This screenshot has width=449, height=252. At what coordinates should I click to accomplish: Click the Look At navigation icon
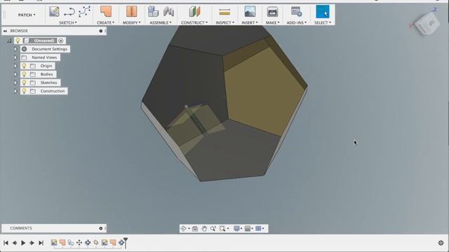point(195,228)
